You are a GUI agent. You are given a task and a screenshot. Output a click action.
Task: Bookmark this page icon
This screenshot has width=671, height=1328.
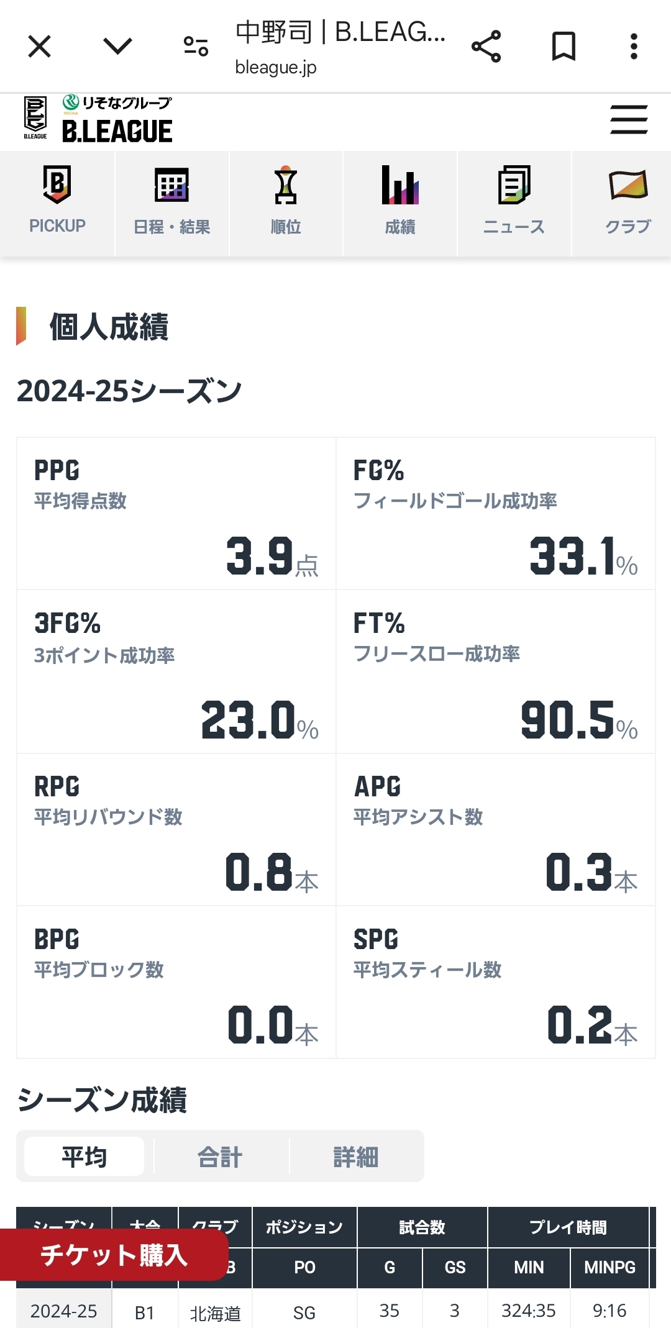coord(564,47)
